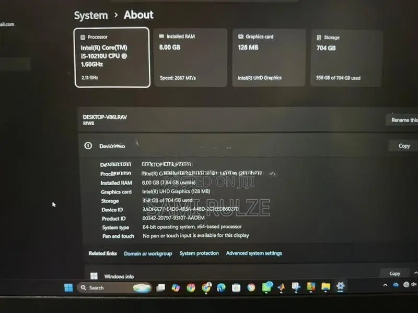The width and height of the screenshot is (418, 313).
Task: Click 'Intel(R) UHD Graphics (128 MB)' row value
Action: 176,191
